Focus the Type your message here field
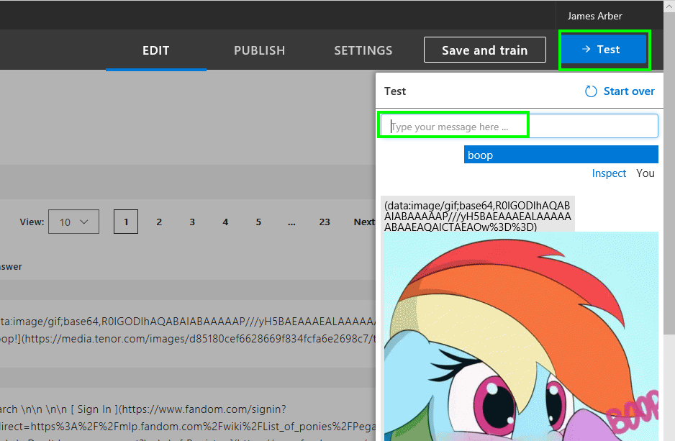The height and width of the screenshot is (441, 675). (x=519, y=126)
